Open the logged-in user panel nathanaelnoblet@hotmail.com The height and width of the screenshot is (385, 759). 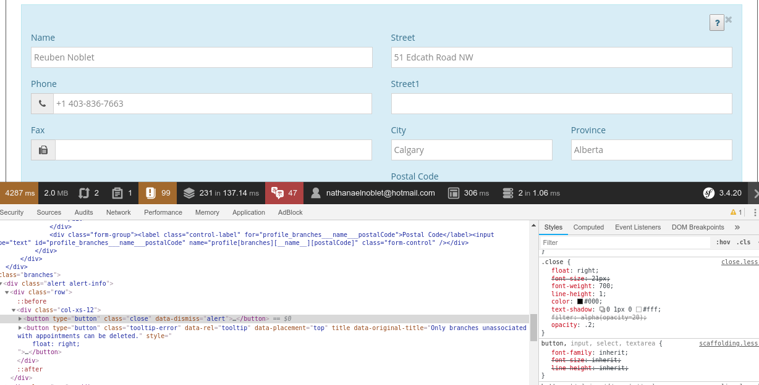point(372,193)
